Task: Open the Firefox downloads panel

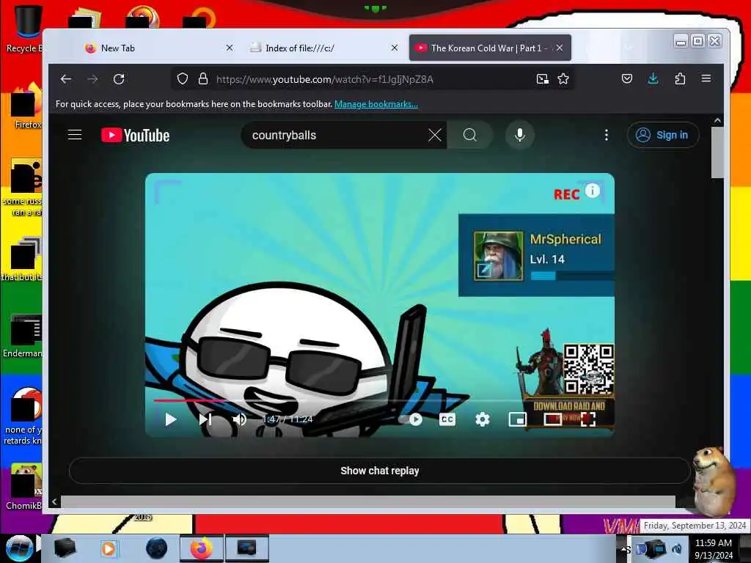Action: click(653, 78)
